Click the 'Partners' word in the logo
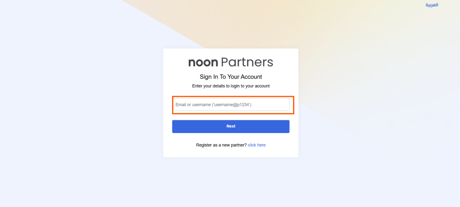 coord(247,62)
